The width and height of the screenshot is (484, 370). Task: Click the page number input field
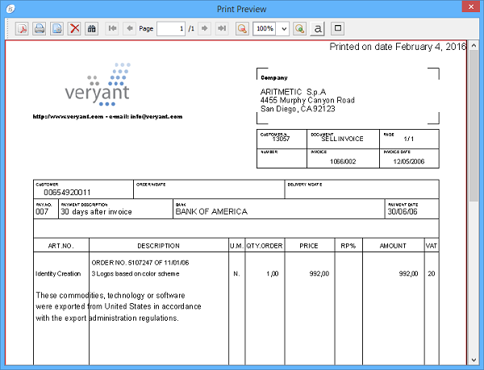click(170, 28)
